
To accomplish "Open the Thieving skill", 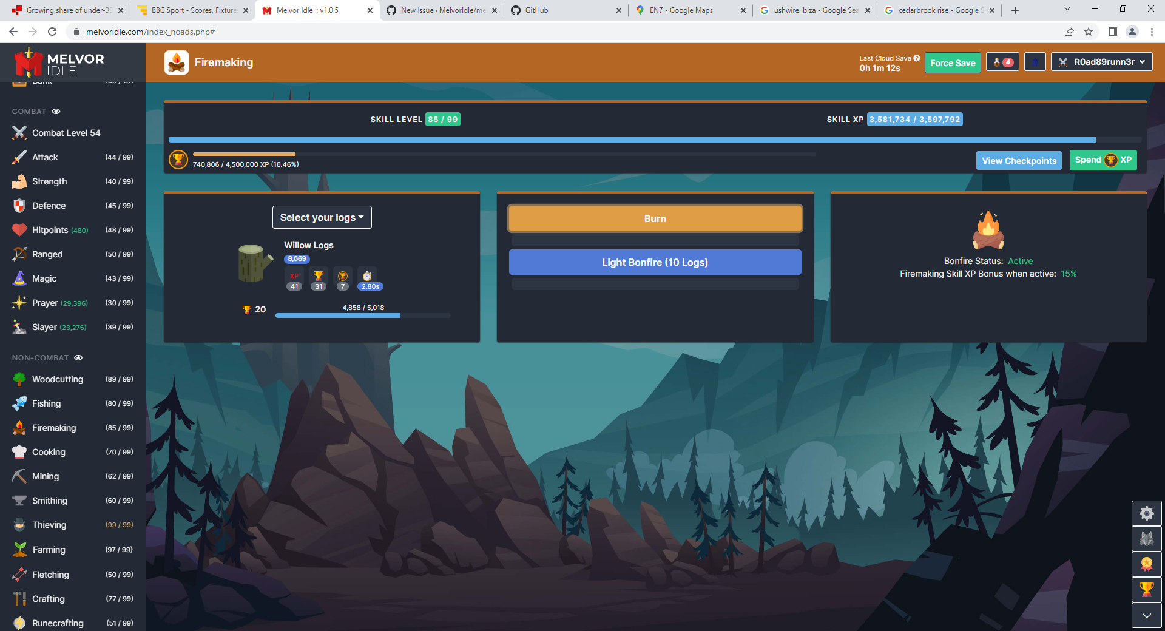I will (49, 524).
